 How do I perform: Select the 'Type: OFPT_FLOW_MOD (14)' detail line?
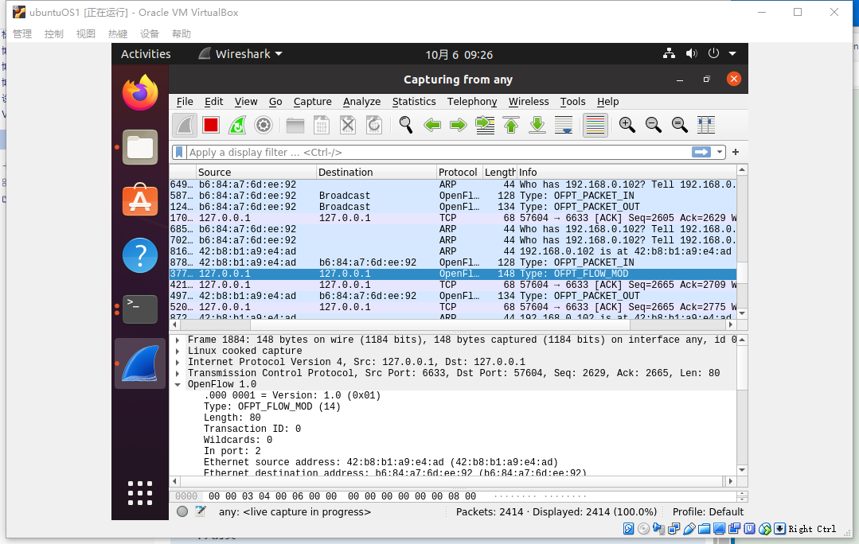pyautogui.click(x=271, y=406)
